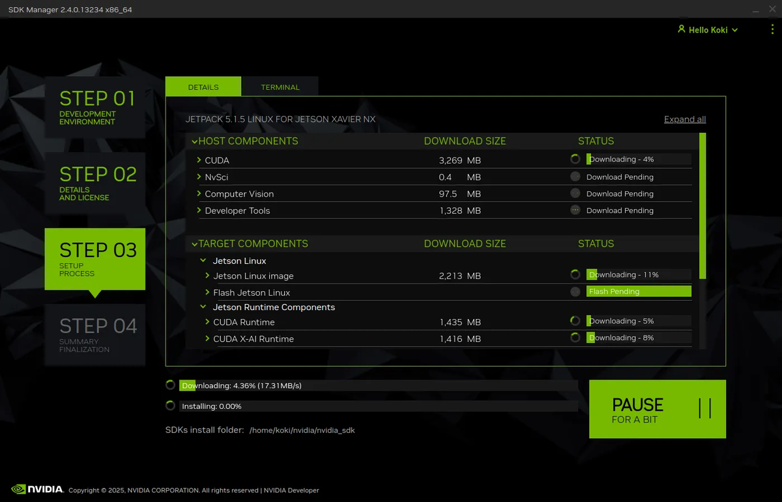
Task: Click the CUDA Downloading 4% progress bar
Action: pos(639,159)
